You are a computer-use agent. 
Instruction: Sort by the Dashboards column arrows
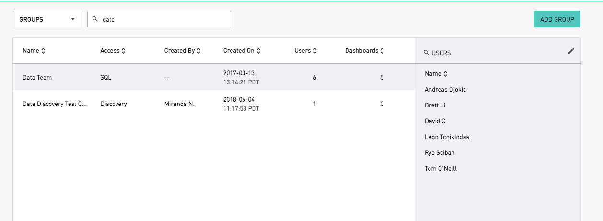[x=382, y=51]
